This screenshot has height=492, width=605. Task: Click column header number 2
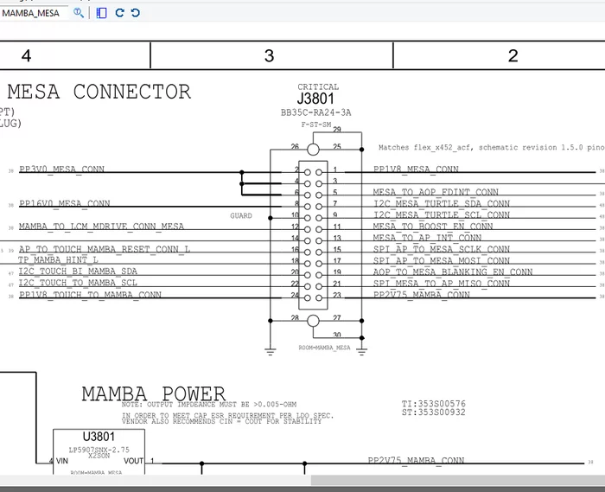513,55
